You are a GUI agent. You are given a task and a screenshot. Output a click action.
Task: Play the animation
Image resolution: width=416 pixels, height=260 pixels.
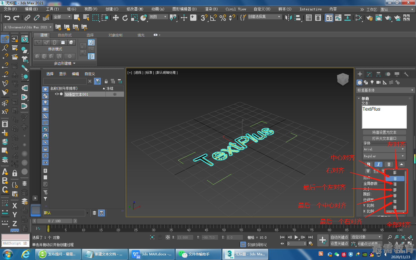coord(296,237)
